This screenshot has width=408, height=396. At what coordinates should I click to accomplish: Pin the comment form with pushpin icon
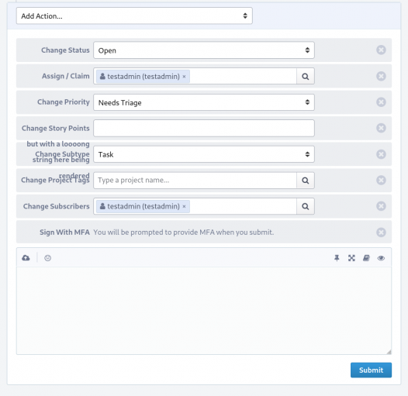337,258
